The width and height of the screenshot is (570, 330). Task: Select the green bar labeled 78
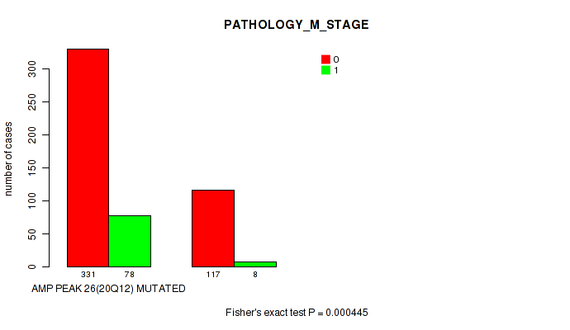130,241
